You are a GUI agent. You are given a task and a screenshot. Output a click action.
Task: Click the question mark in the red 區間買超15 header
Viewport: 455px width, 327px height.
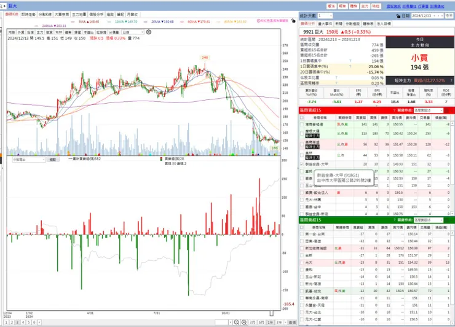point(394,110)
